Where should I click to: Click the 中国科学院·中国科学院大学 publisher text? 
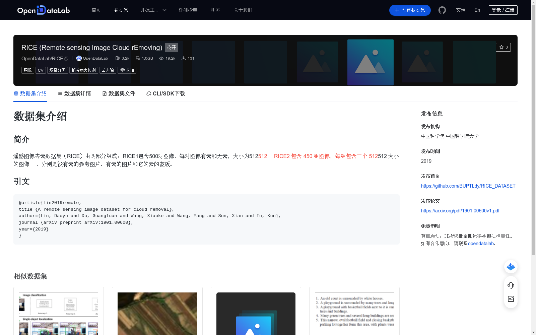tap(450, 136)
